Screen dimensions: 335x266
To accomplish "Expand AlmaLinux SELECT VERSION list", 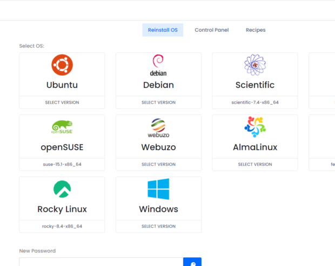I will pos(254,165).
